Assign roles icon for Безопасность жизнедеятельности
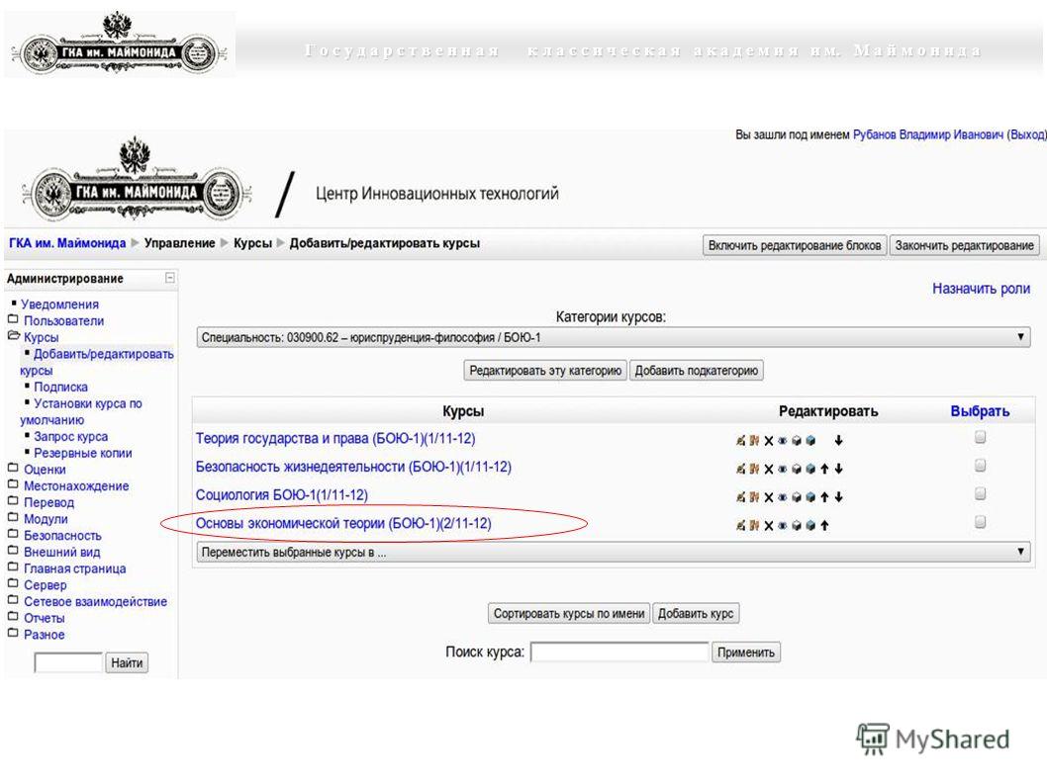This screenshot has width=1047, height=784. click(754, 469)
